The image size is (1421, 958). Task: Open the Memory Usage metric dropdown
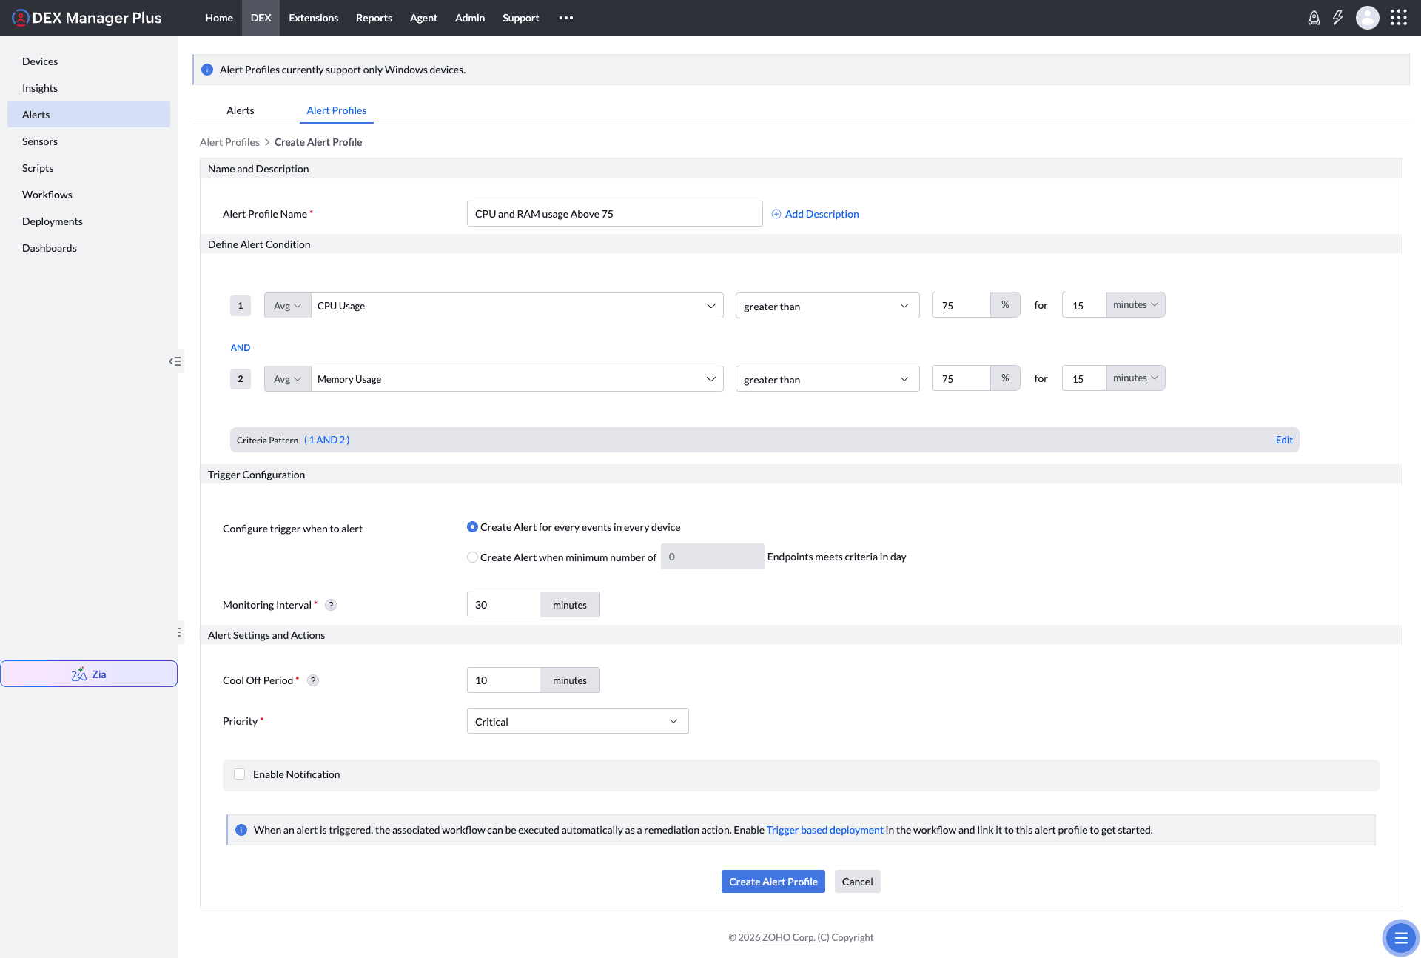[517, 379]
